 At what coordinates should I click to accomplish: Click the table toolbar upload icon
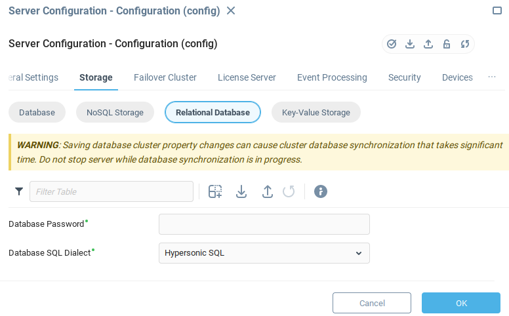click(x=267, y=191)
